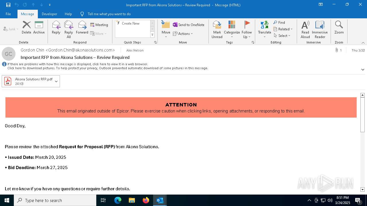The width and height of the screenshot is (367, 206).
Task: Start Read Aloud
Action: click(305, 29)
